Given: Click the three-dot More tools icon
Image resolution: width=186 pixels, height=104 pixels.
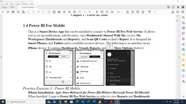Looking at the screenshot, I should pos(154,12).
